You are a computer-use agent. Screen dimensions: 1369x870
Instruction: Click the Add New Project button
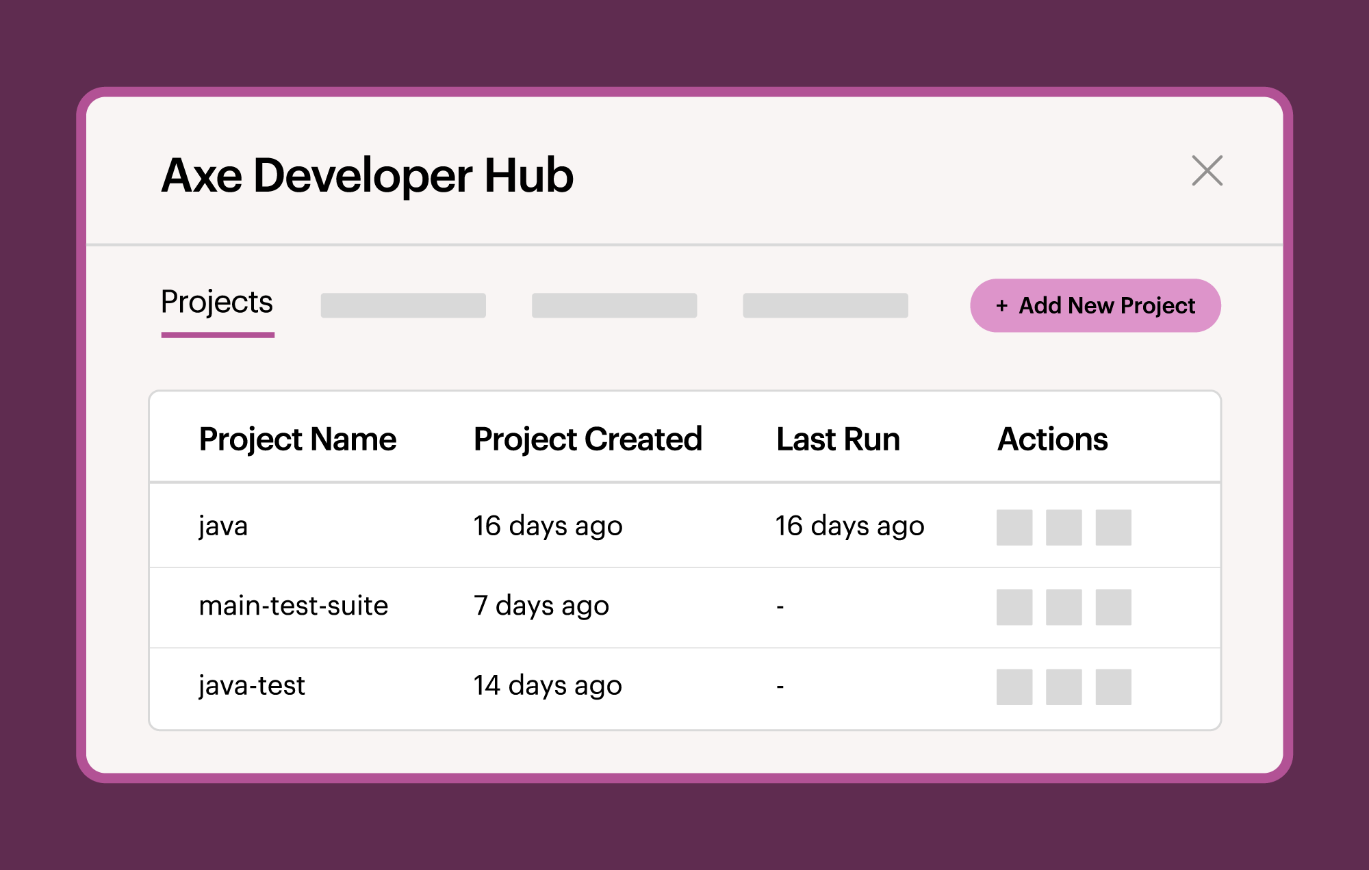pos(1094,305)
